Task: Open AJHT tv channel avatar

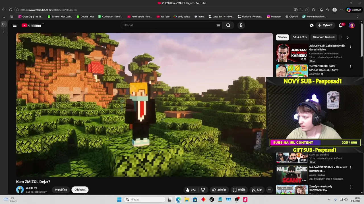Action: pyautogui.click(x=20, y=190)
